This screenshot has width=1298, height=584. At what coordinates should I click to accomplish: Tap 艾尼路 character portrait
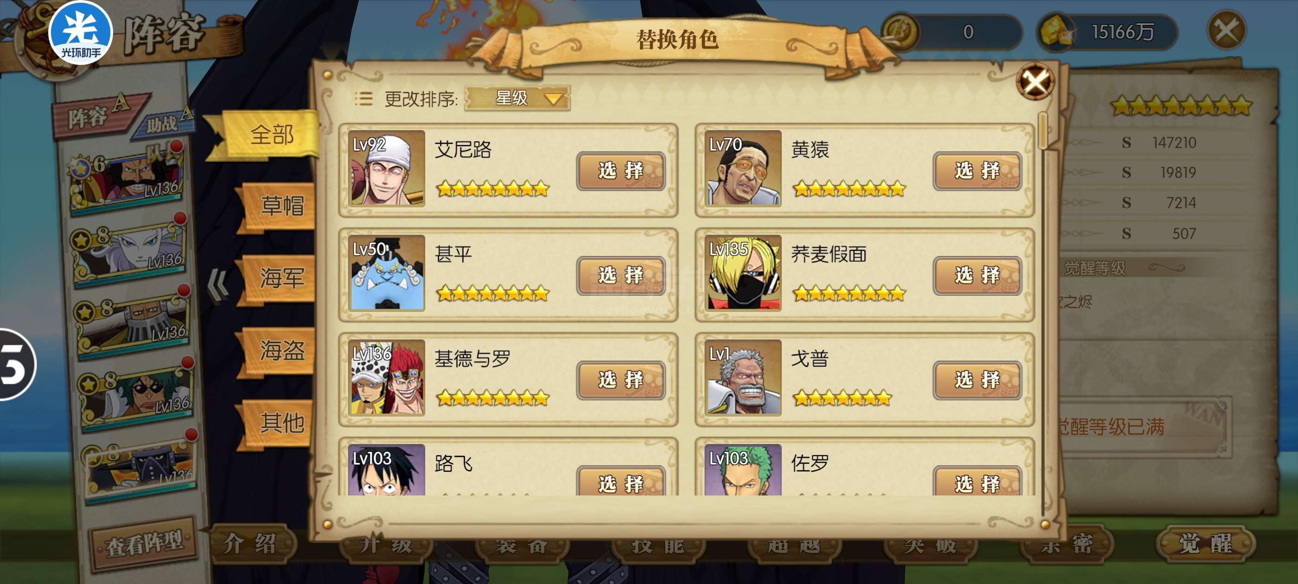[387, 168]
